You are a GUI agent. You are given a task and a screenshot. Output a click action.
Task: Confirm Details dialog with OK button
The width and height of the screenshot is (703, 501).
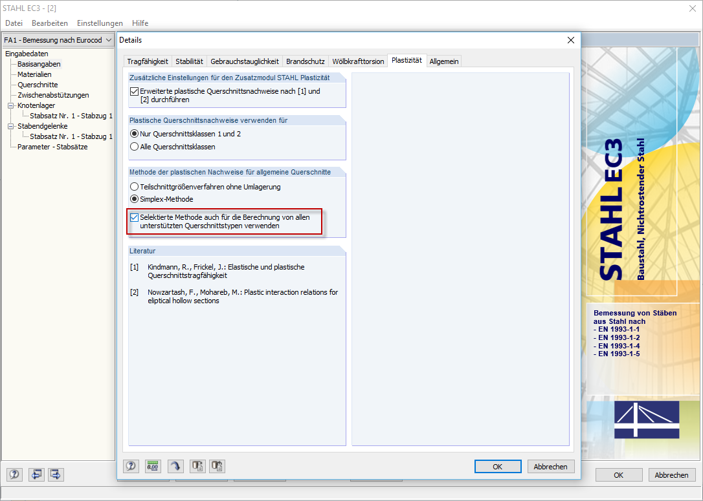pyautogui.click(x=498, y=466)
